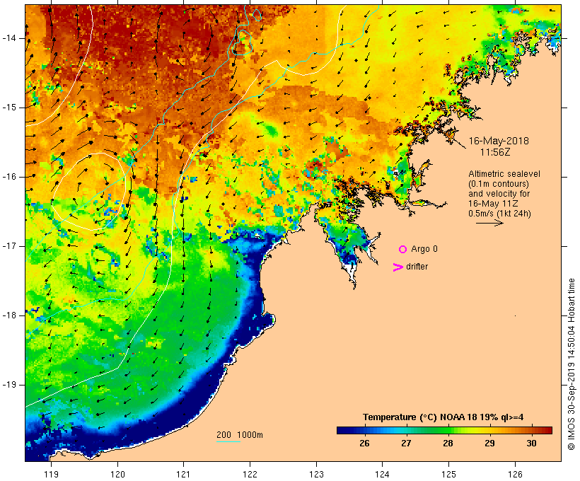This screenshot has width=580, height=481.
Task: Click the time text 11:56Z
Action: (495, 152)
